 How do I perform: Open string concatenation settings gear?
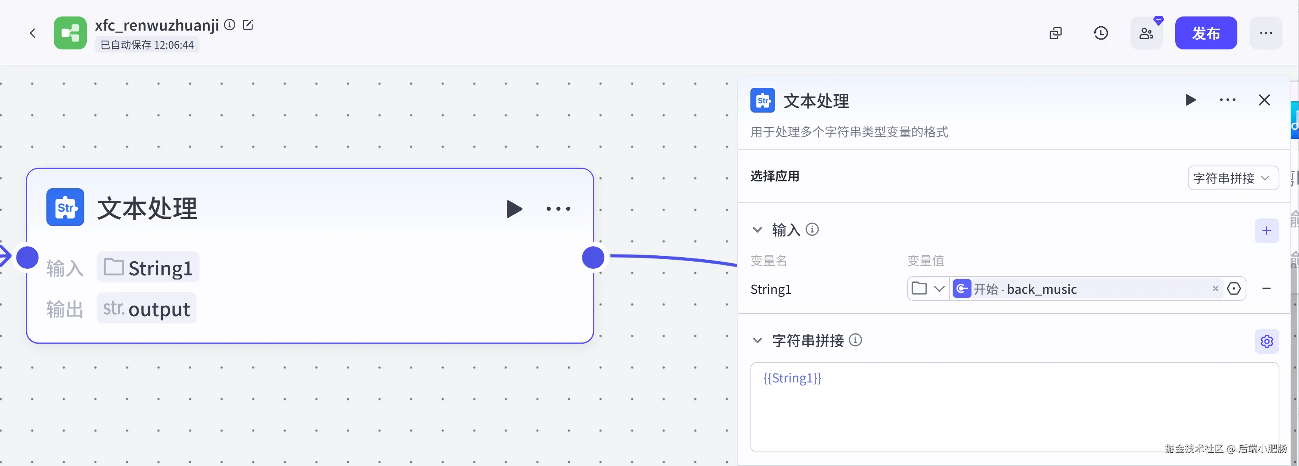pyautogui.click(x=1266, y=341)
